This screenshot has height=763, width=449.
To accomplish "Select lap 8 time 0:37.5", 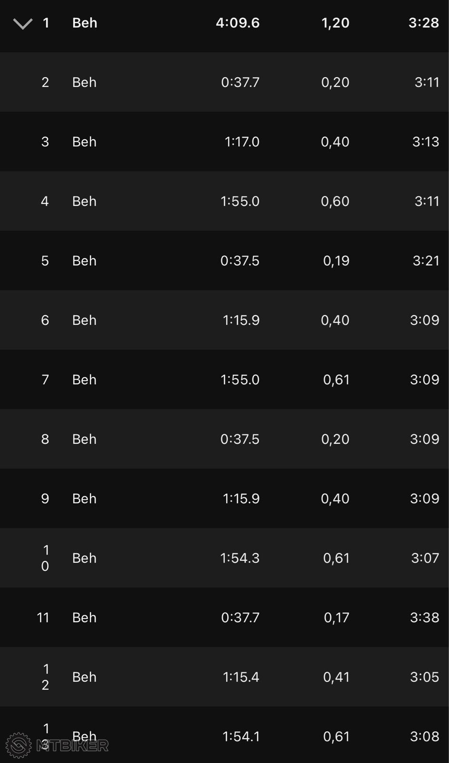I will [x=240, y=439].
